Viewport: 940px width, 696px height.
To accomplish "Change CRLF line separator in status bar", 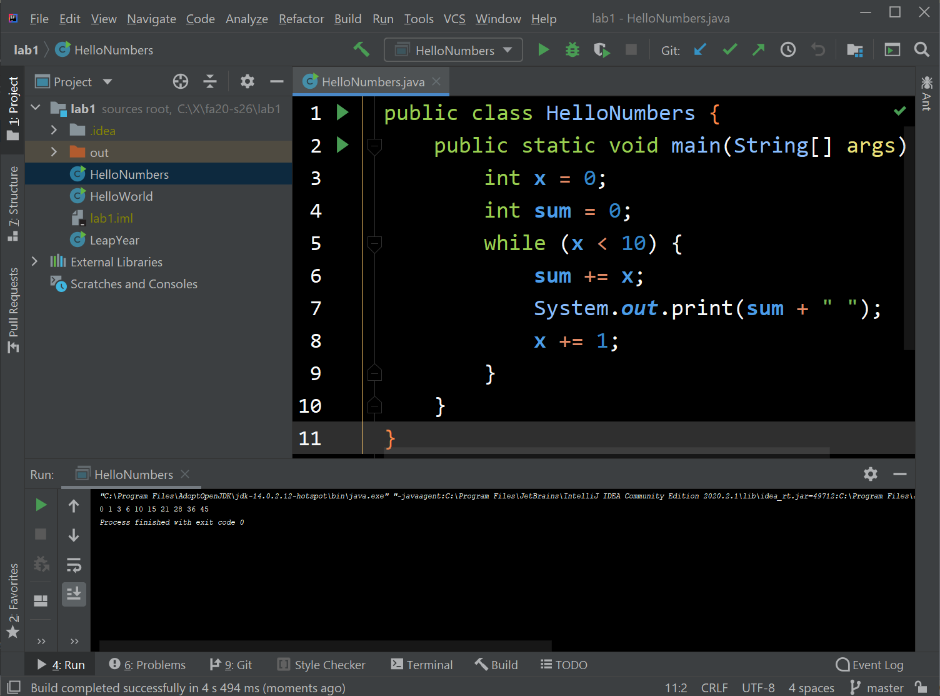I will pyautogui.click(x=714, y=687).
